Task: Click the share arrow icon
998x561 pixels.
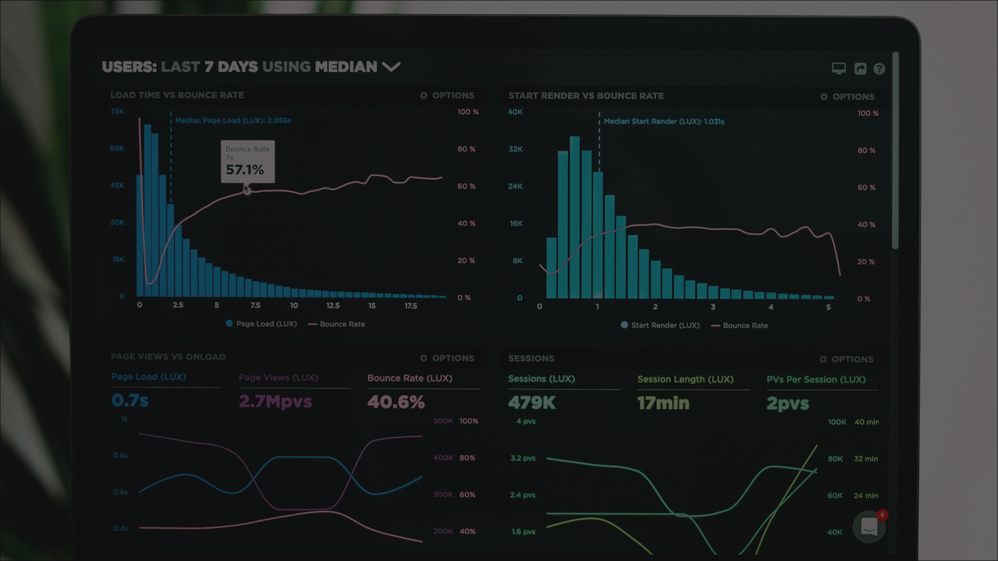Action: coord(860,69)
